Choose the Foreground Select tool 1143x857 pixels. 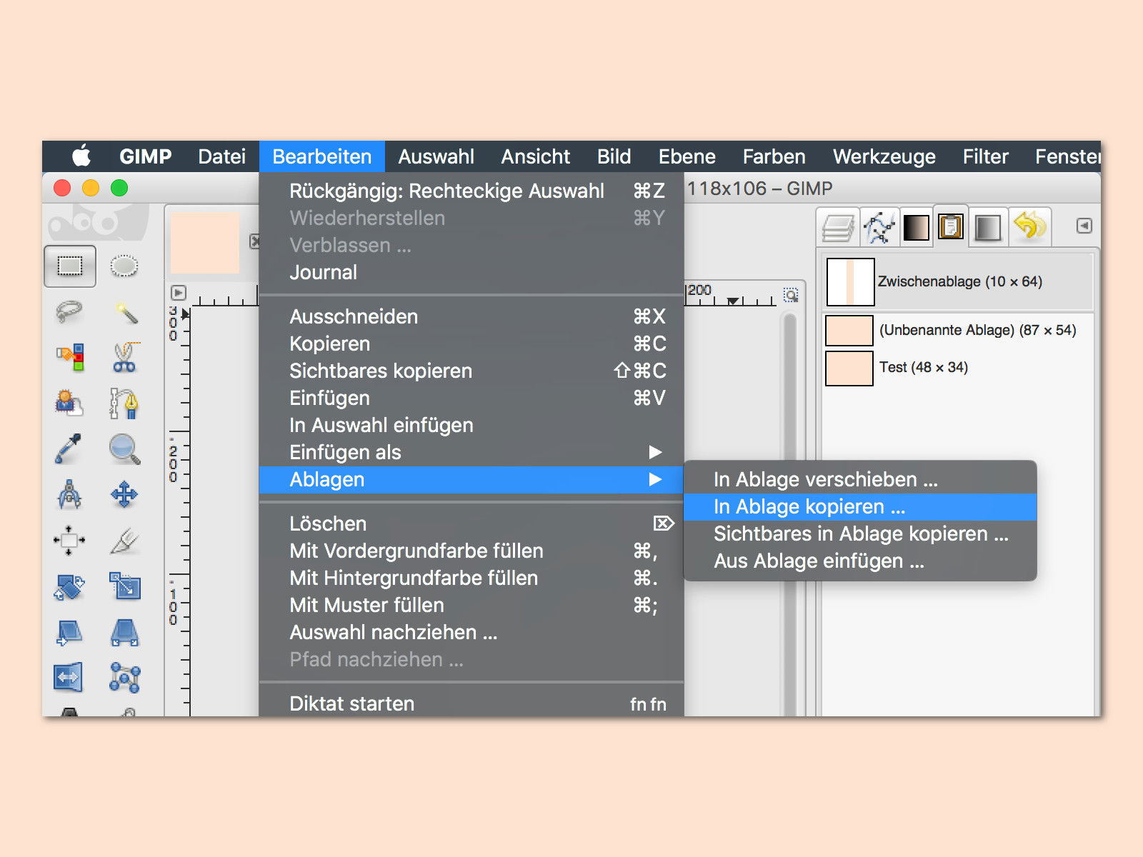tap(69, 403)
